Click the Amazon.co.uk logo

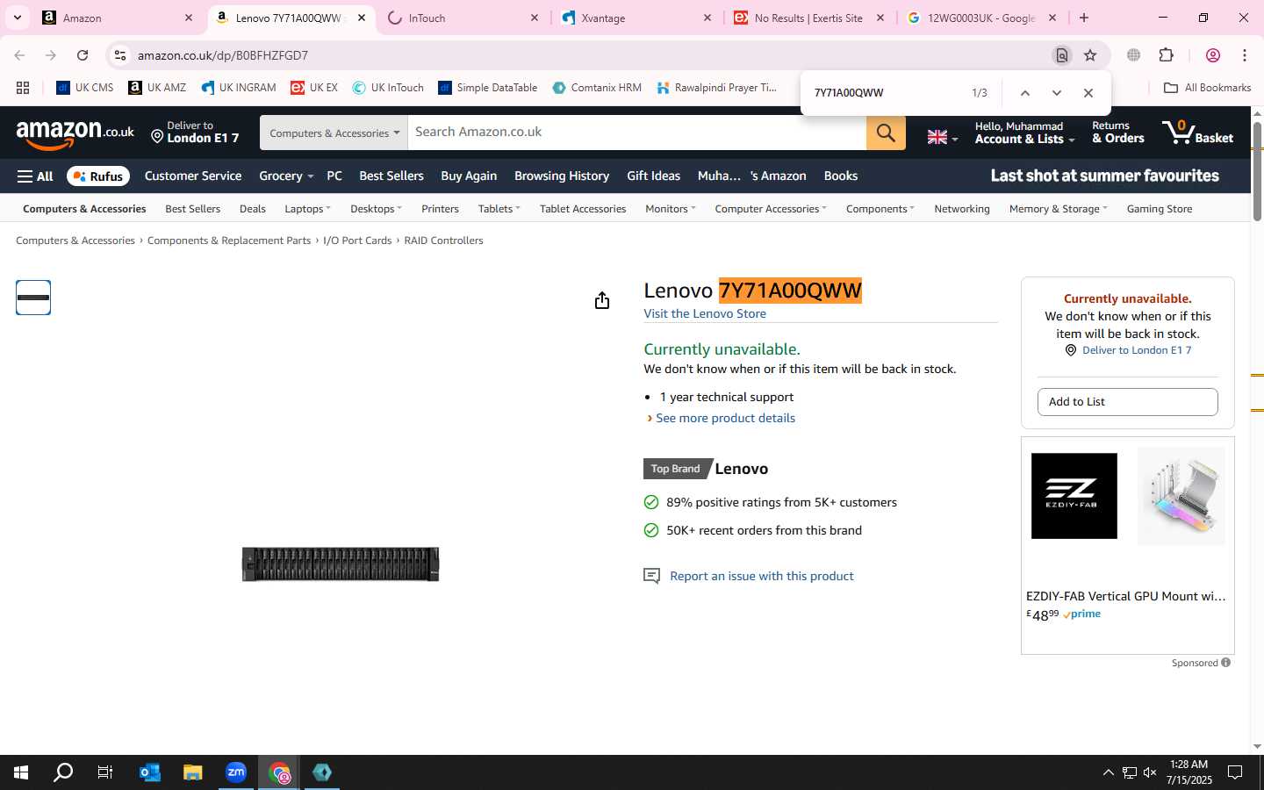[75, 133]
